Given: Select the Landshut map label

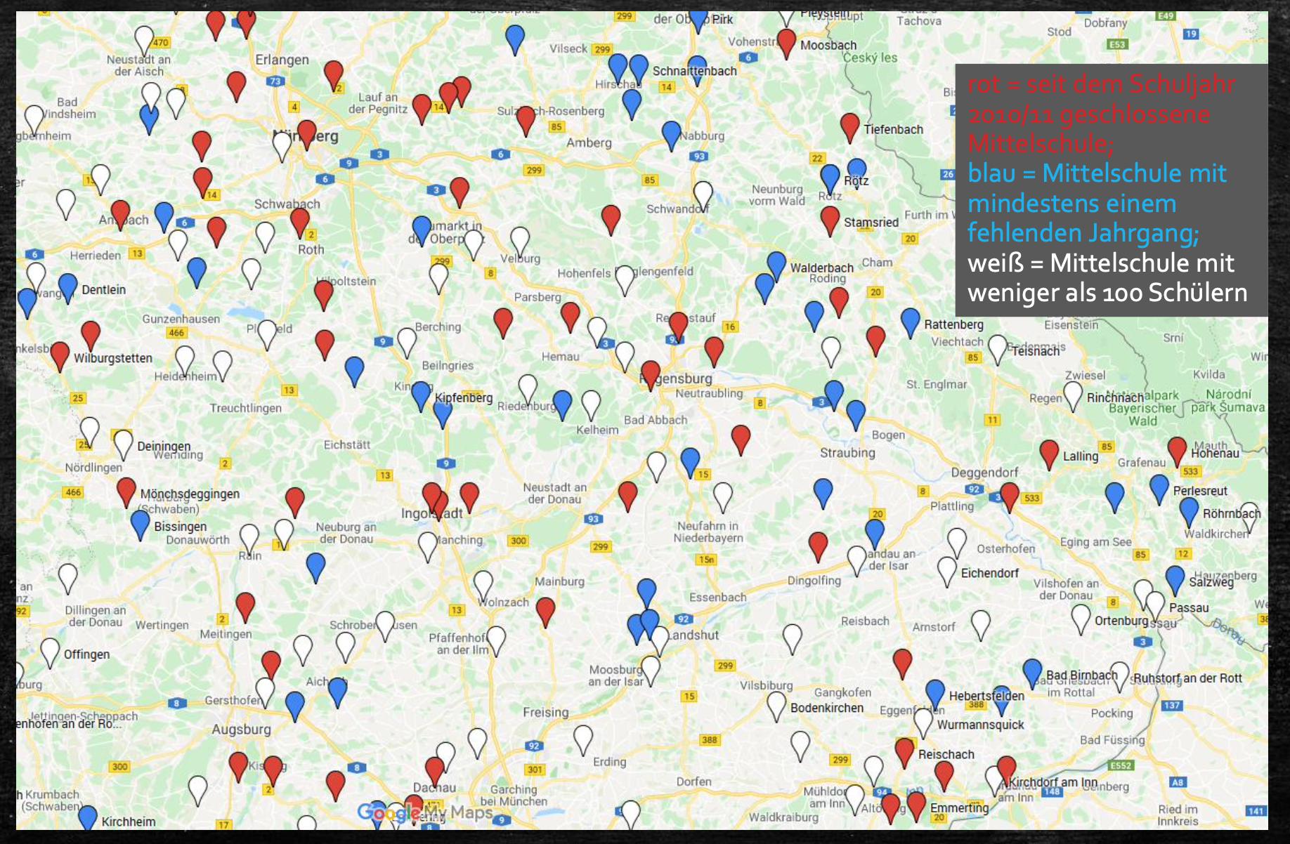Looking at the screenshot, I should coord(692,635).
